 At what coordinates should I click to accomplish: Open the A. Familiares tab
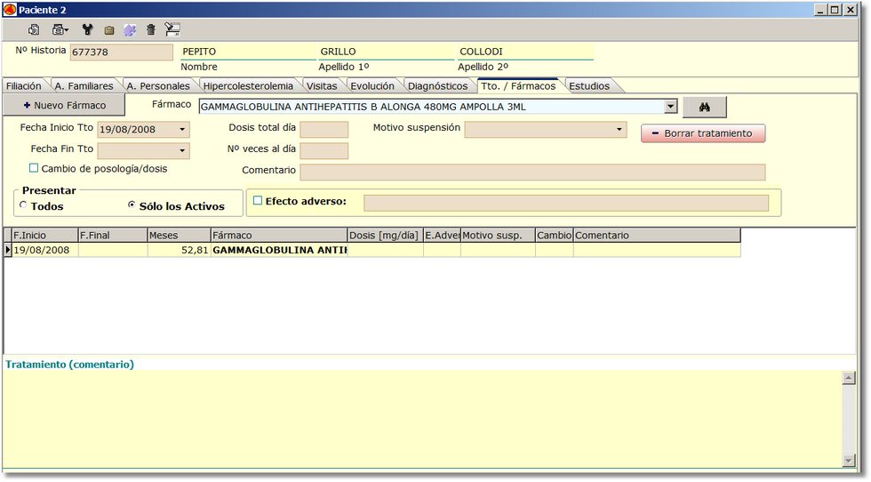[x=84, y=86]
